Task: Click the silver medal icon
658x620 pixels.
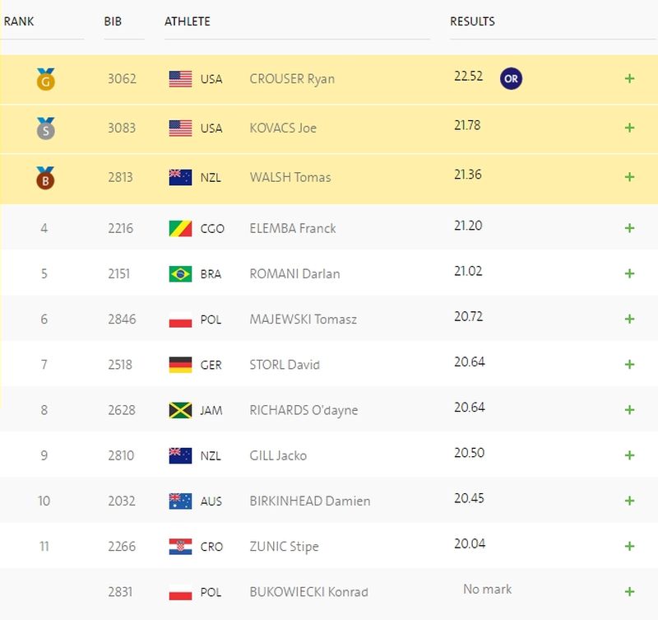Action: 45,128
